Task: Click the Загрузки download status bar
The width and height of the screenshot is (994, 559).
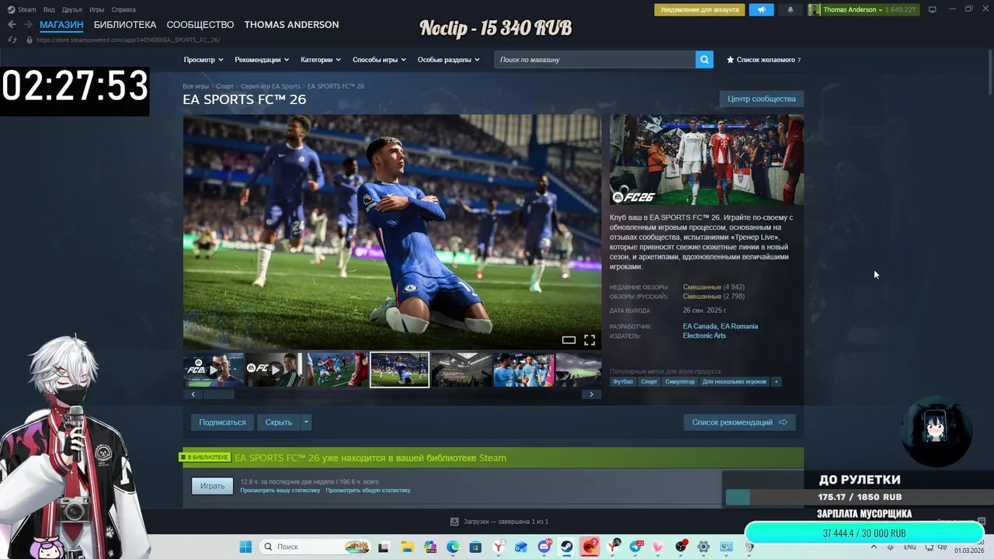Action: coord(499,522)
